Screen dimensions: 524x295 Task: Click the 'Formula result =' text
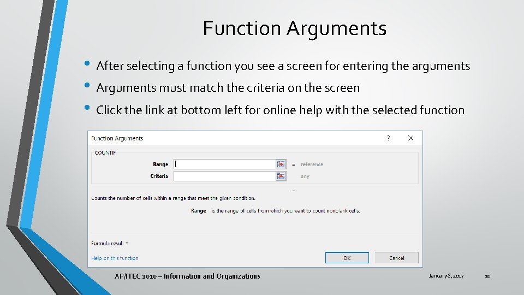click(110, 243)
